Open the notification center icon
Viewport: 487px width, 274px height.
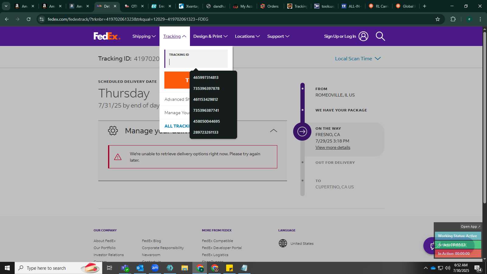click(x=478, y=268)
